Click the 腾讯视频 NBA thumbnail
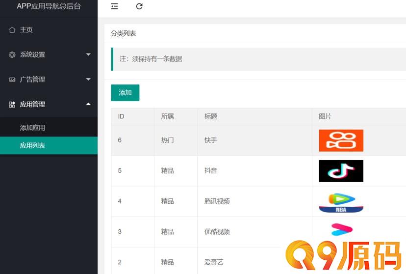 [341, 203]
